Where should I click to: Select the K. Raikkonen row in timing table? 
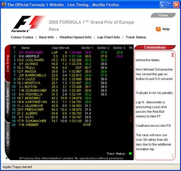[72, 52]
